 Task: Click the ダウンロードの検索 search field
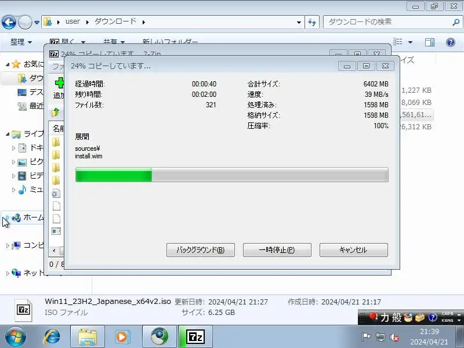(388, 22)
